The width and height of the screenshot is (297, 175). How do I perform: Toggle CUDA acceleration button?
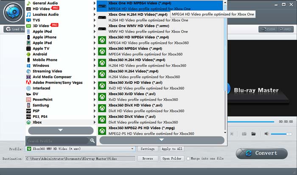(x=268, y=29)
